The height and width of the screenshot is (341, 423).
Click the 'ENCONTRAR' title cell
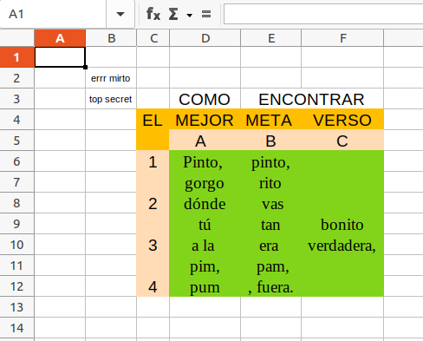tap(312, 99)
